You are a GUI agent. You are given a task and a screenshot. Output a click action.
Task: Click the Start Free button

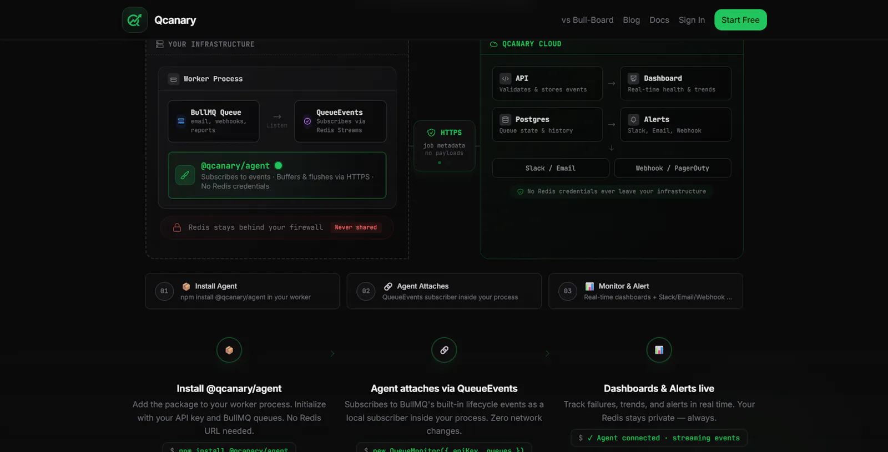(x=740, y=20)
